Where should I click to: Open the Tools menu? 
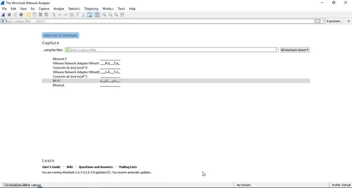(121, 9)
